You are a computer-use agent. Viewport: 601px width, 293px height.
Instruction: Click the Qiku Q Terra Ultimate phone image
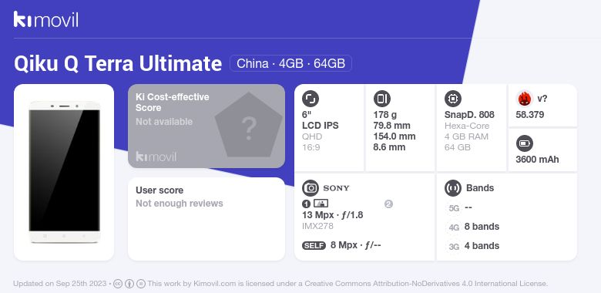(x=65, y=172)
